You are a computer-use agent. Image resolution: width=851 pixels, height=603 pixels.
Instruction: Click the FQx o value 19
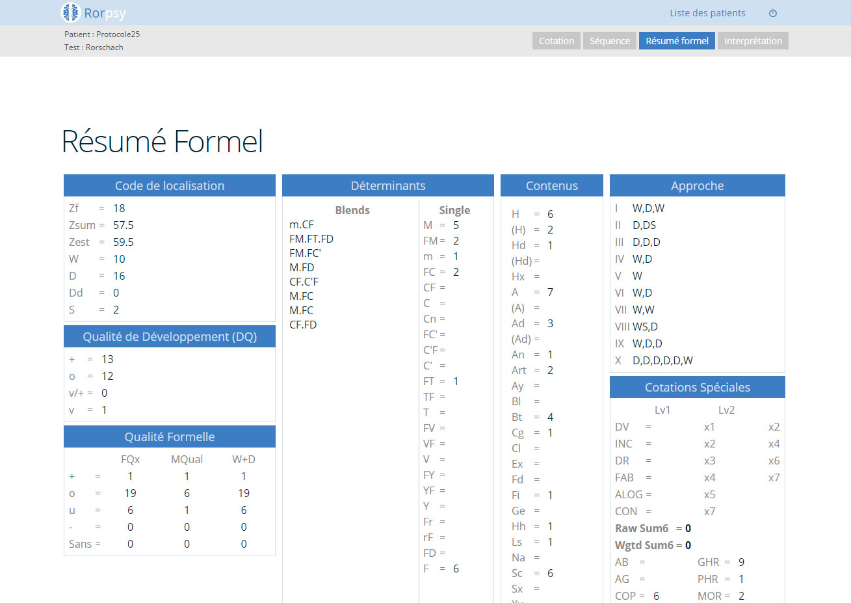point(130,493)
